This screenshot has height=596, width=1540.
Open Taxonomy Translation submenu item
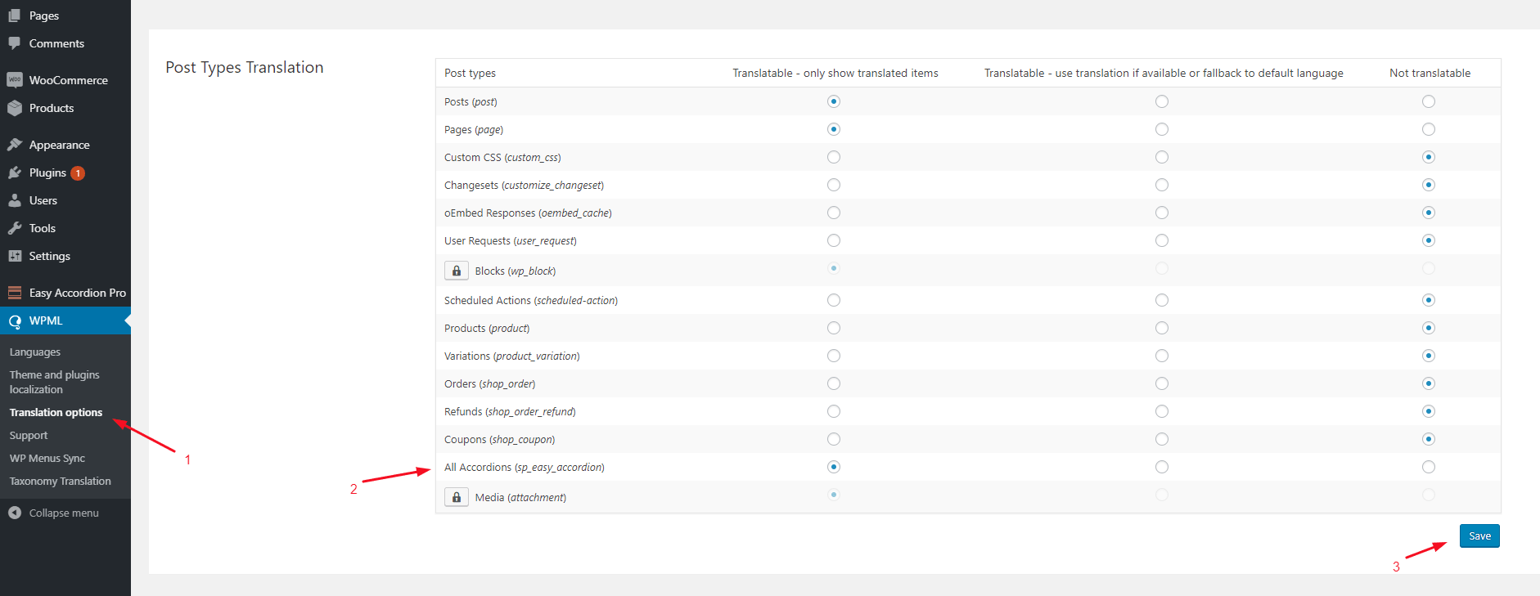[x=60, y=482]
